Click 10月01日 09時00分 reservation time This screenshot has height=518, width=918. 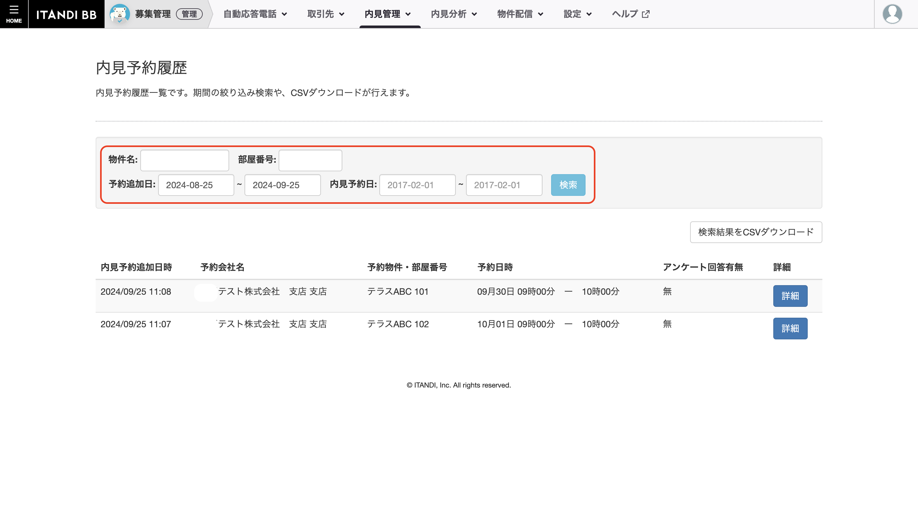pos(548,324)
